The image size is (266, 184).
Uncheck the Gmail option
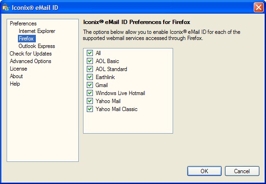[x=90, y=85]
